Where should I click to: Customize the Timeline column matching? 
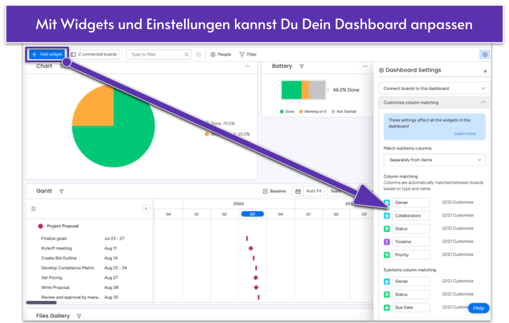[x=463, y=242]
